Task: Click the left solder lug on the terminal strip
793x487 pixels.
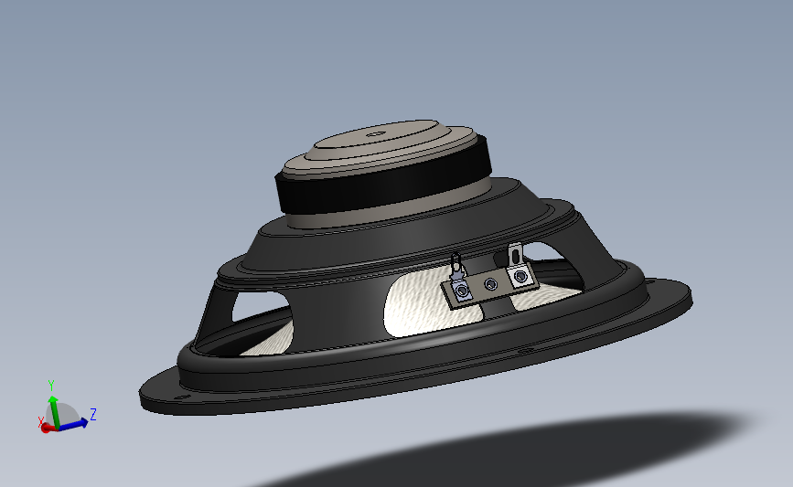Action: [x=458, y=278]
